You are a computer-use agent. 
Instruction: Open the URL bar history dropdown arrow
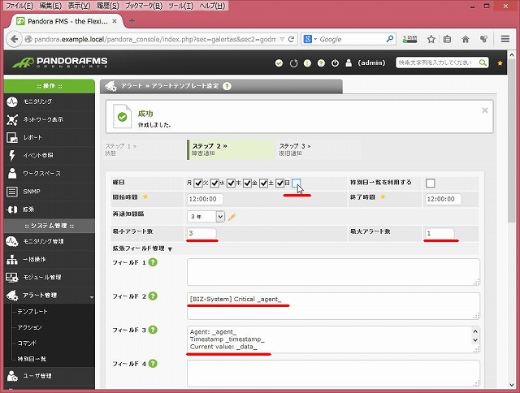coord(282,39)
